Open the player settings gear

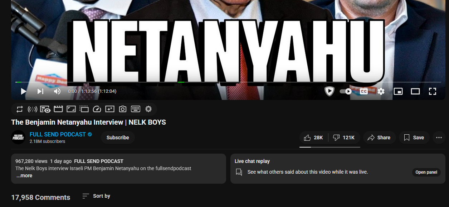point(381,91)
